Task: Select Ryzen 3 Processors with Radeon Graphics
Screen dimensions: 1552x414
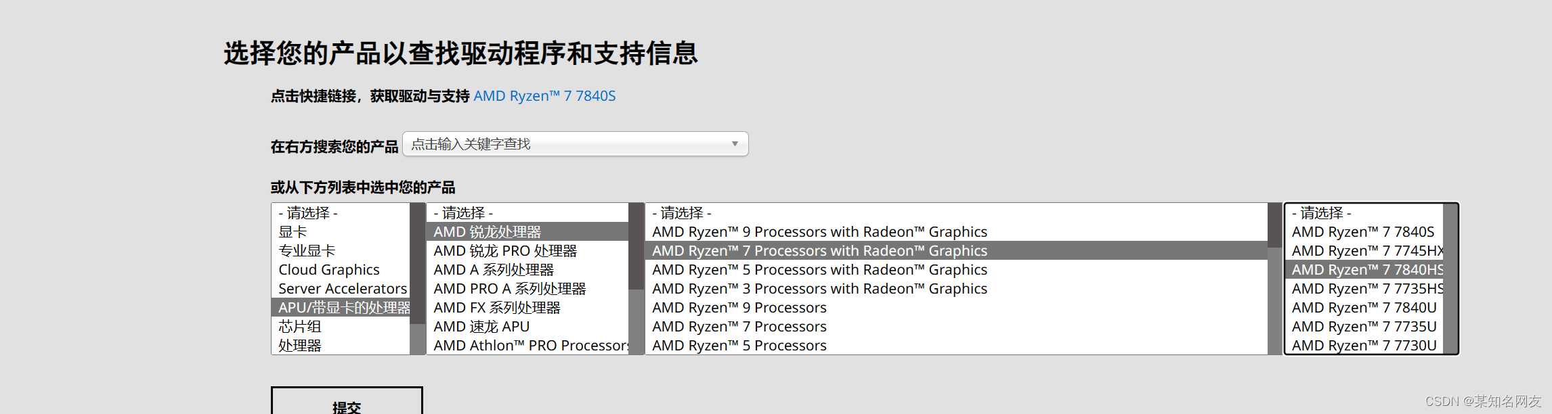Action: (x=956, y=289)
